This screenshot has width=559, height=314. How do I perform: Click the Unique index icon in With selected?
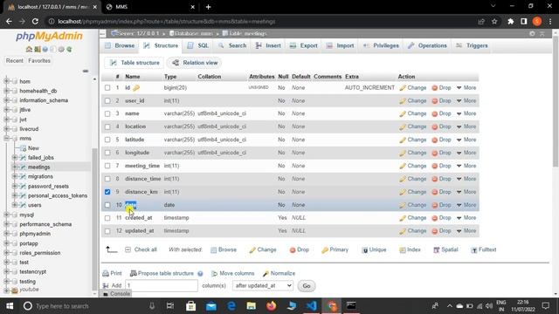(365, 250)
